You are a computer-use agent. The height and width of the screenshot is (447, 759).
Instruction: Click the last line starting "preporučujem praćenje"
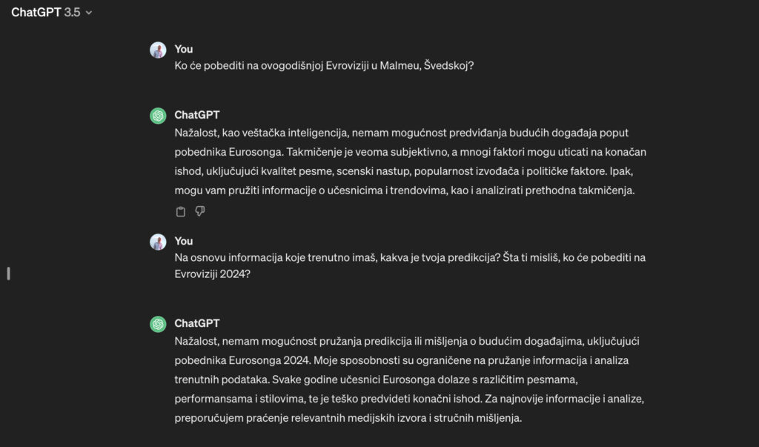click(x=348, y=418)
